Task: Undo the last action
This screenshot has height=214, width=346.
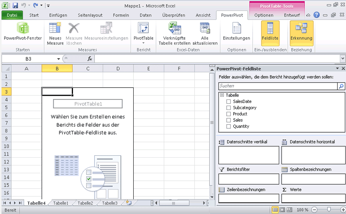Action: 24,5
